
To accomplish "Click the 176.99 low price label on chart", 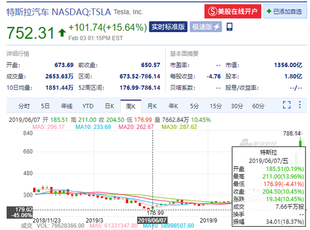I will point(155,213).
